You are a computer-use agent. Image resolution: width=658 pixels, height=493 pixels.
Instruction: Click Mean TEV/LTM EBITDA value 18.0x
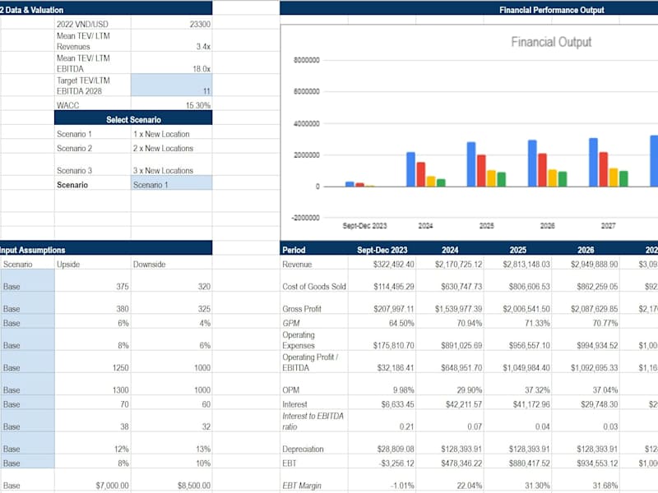tap(202, 69)
